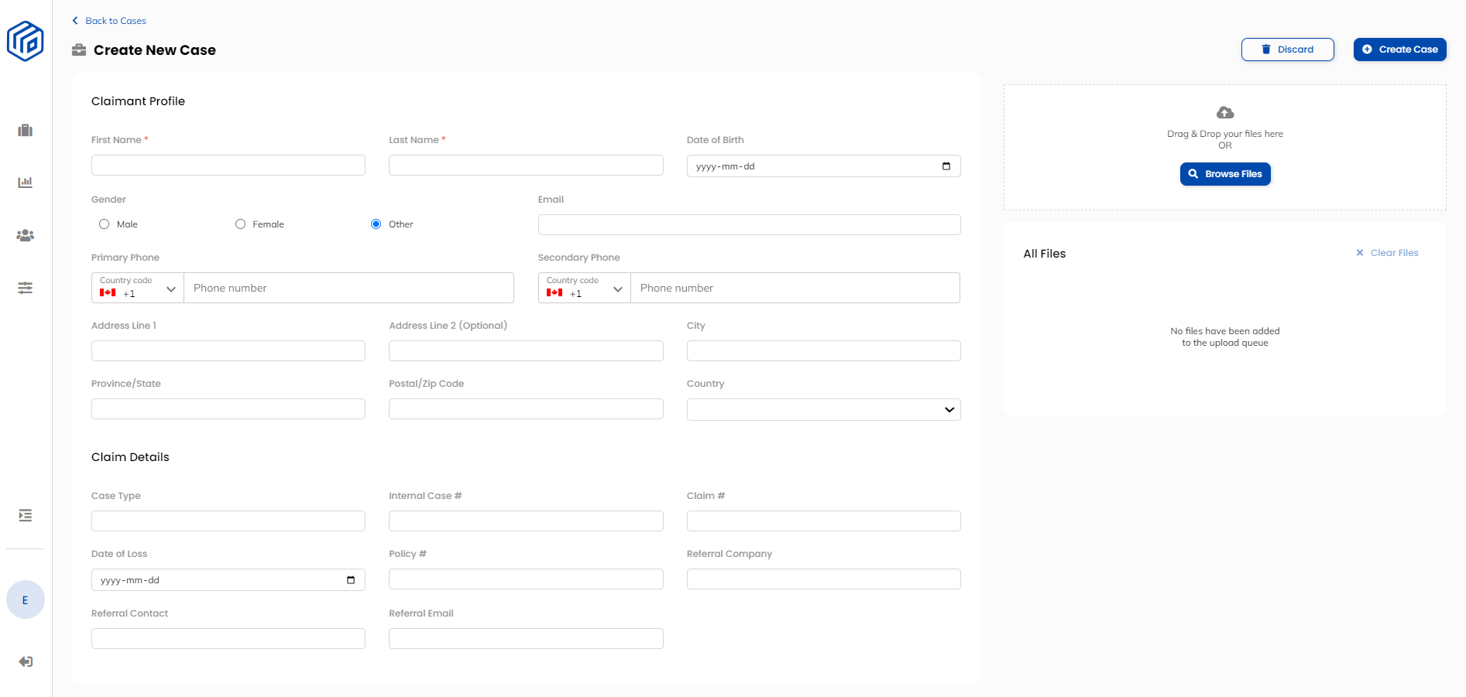Open the sliders settings icon in sidebar
This screenshot has height=697, width=1466.
(x=26, y=288)
